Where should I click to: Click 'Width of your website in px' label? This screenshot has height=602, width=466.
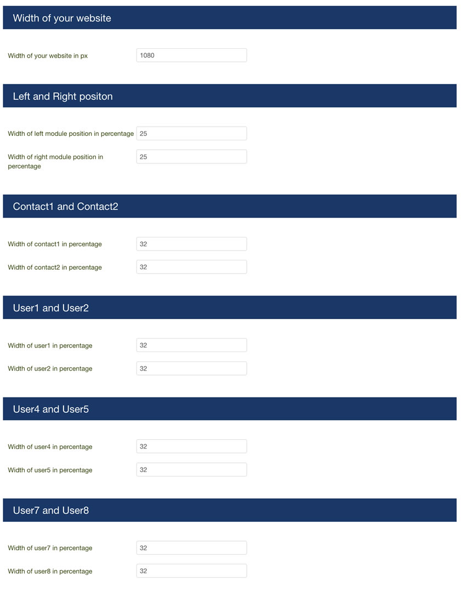point(48,56)
